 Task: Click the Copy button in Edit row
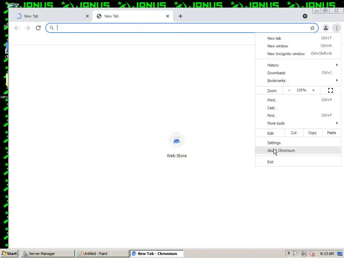point(312,133)
